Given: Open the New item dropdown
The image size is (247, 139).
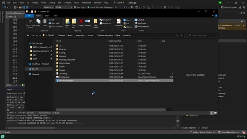Looking at the screenshot, I should tap(105, 20).
